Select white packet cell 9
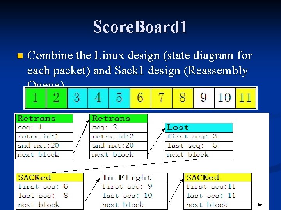281x210 pixels. [x=204, y=98]
